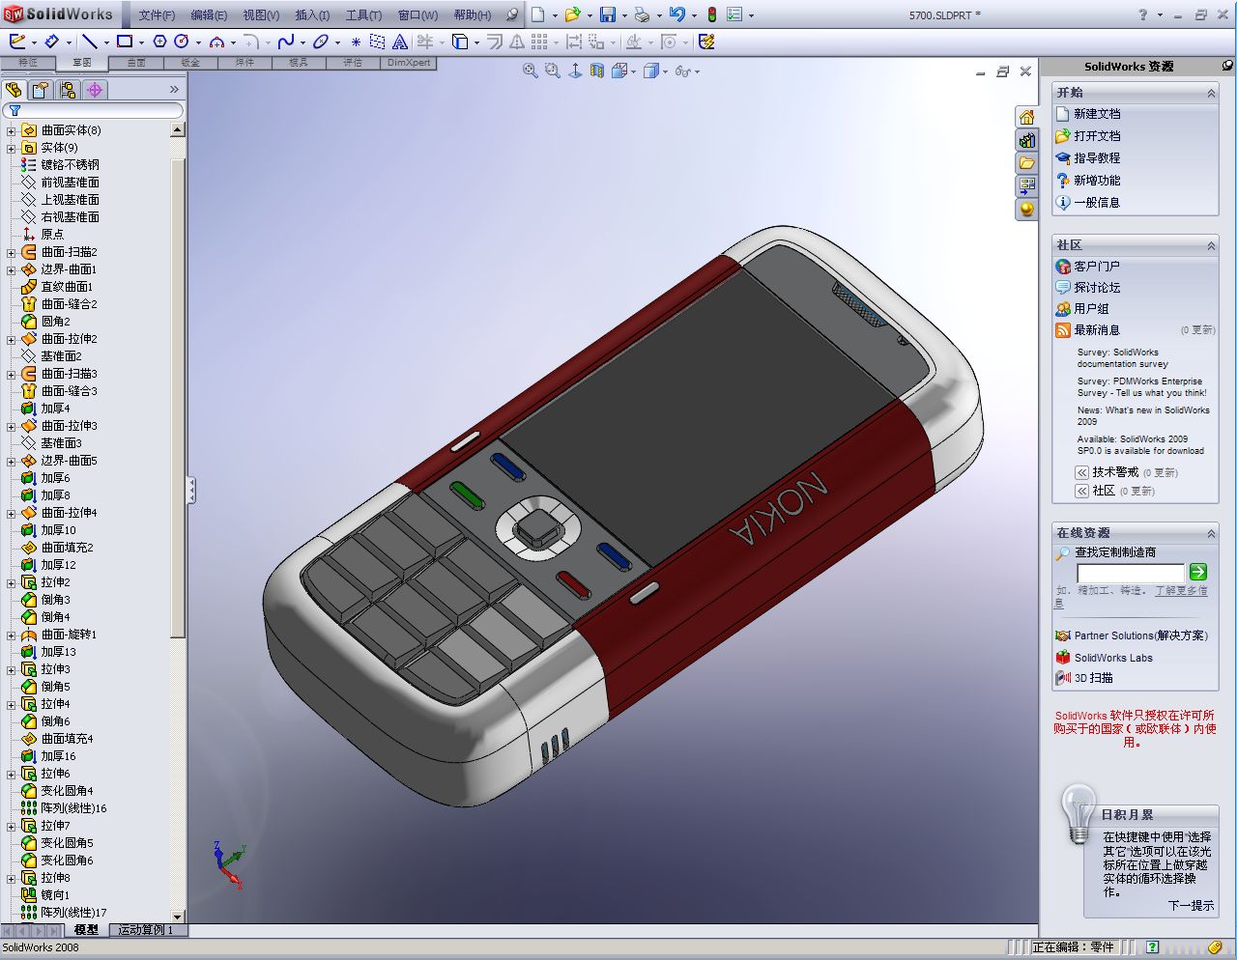Open the FeatureManager design tree tab
1237x960 pixels.
click(x=14, y=90)
